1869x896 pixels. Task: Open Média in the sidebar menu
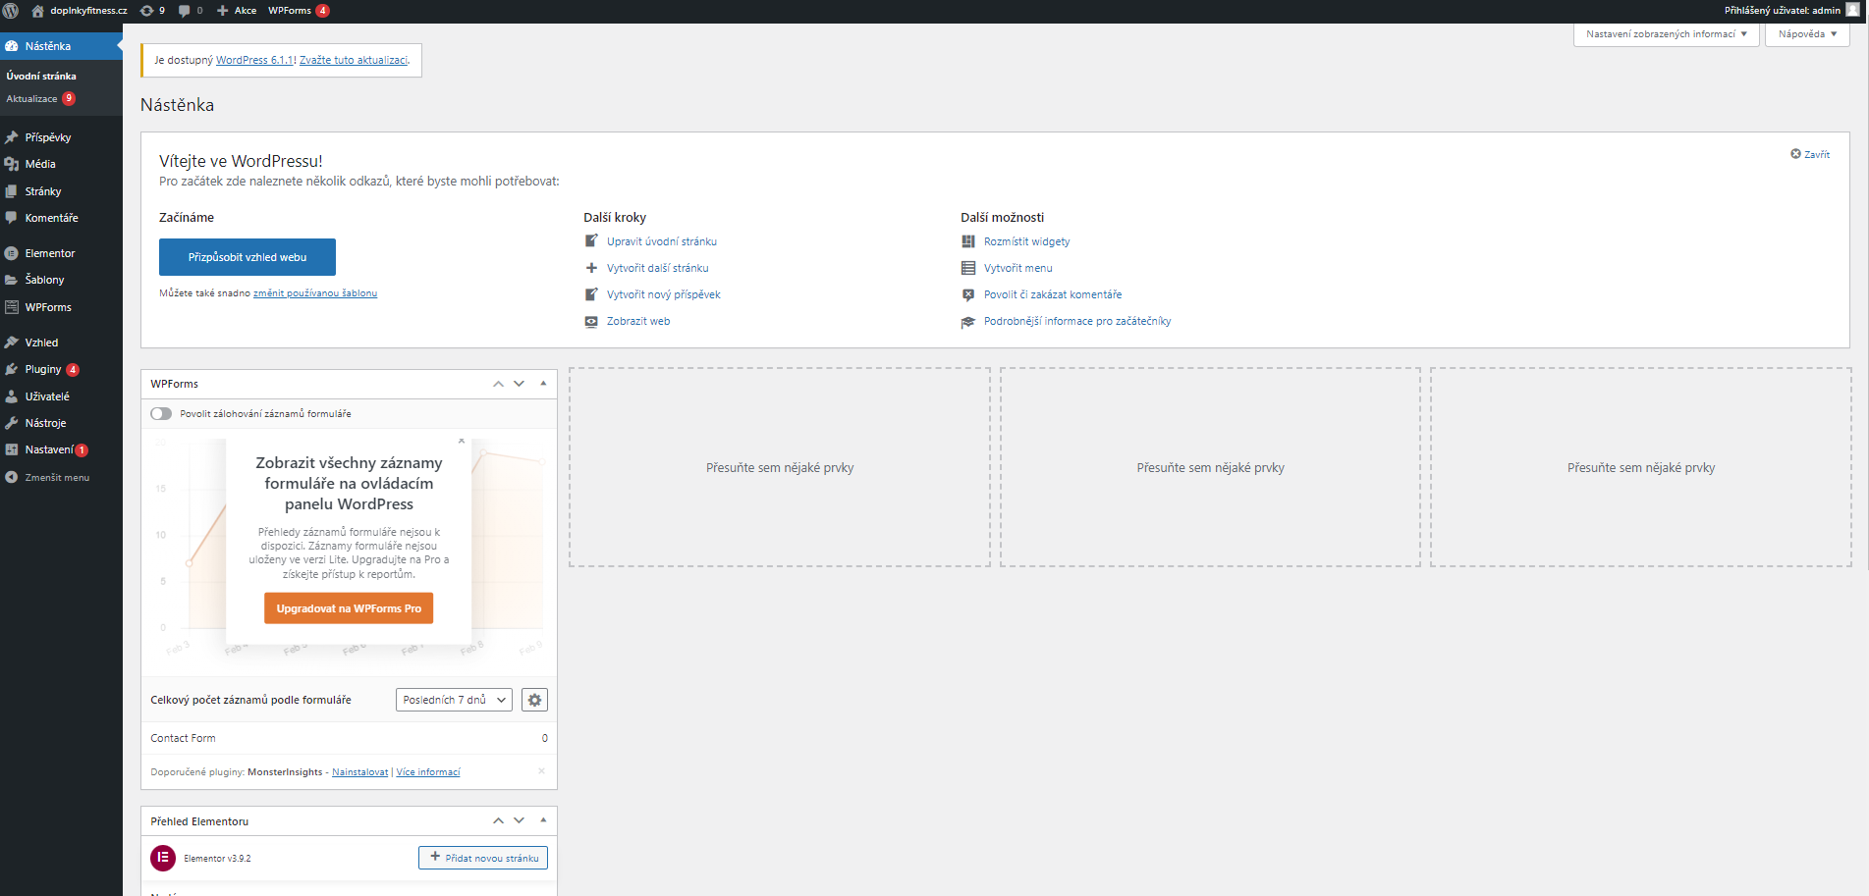(x=40, y=164)
